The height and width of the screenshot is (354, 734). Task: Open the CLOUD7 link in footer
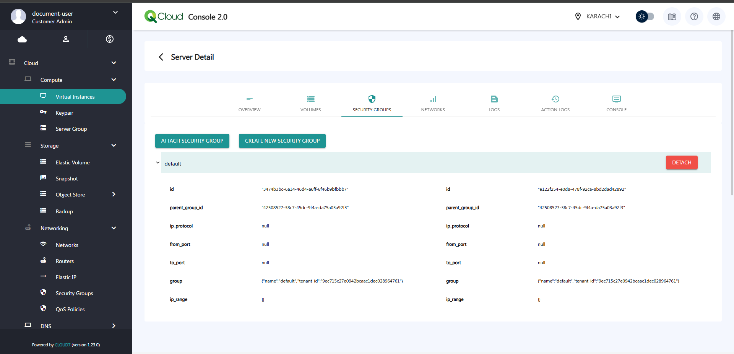point(62,345)
